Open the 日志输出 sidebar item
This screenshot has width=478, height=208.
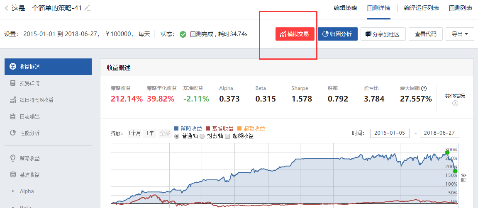(29, 116)
